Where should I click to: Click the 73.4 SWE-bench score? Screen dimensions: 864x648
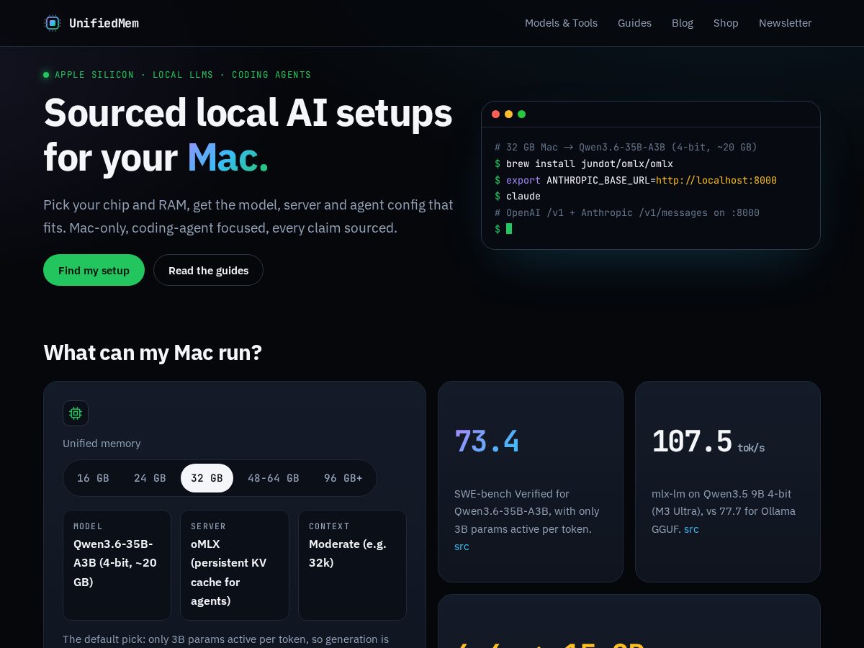coord(487,441)
